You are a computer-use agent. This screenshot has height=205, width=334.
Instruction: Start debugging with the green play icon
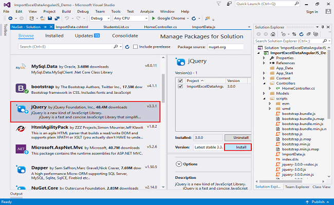click(153, 18)
